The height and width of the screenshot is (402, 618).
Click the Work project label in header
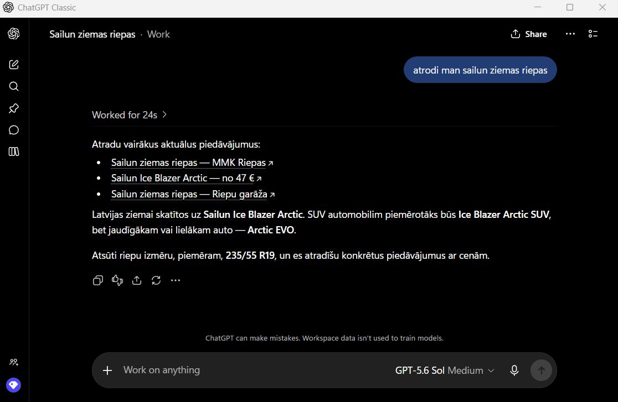pos(158,34)
